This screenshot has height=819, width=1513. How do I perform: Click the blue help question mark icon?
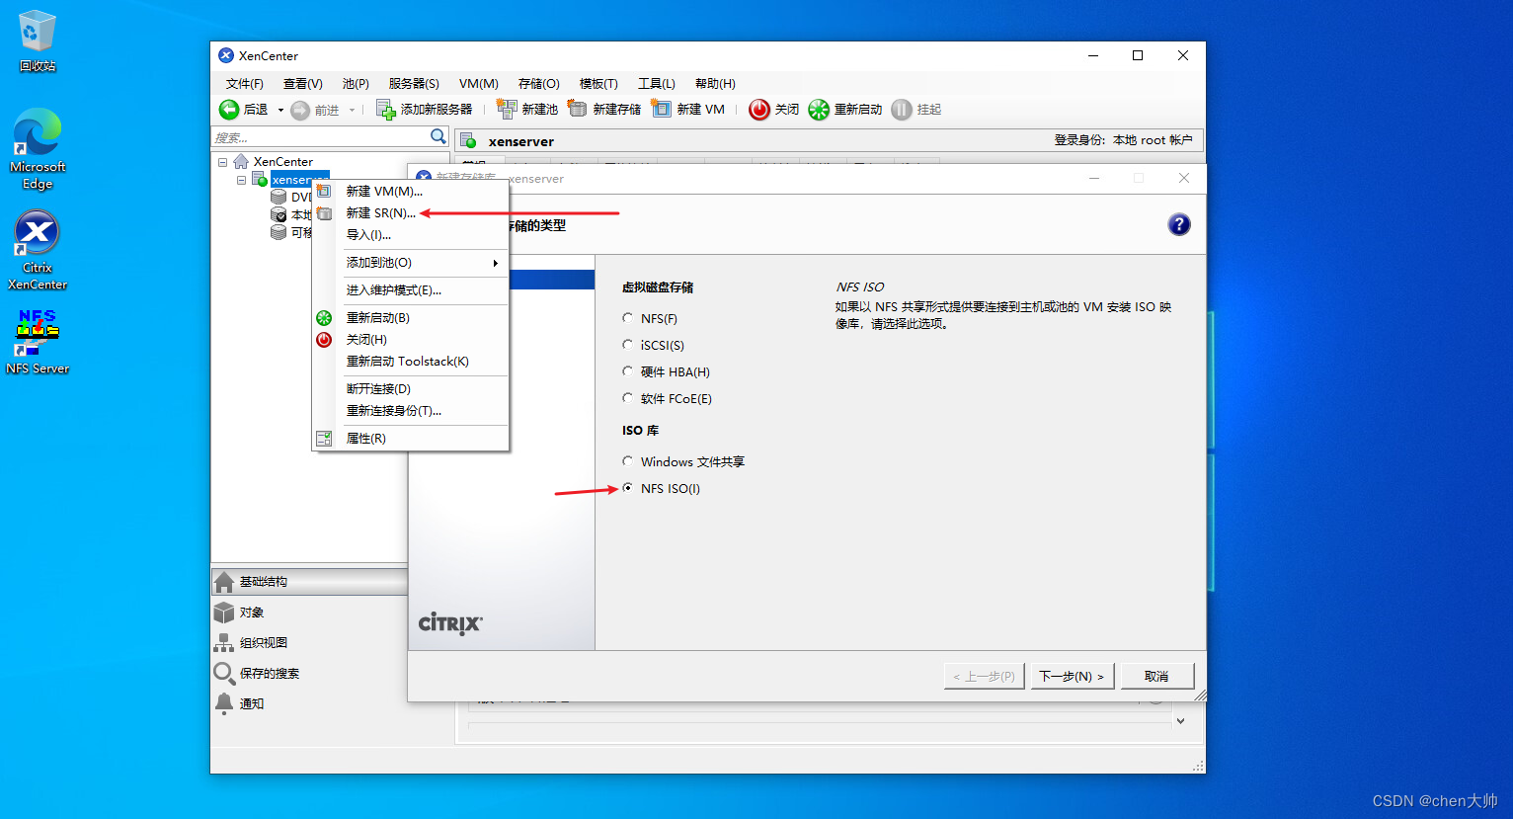(x=1179, y=224)
